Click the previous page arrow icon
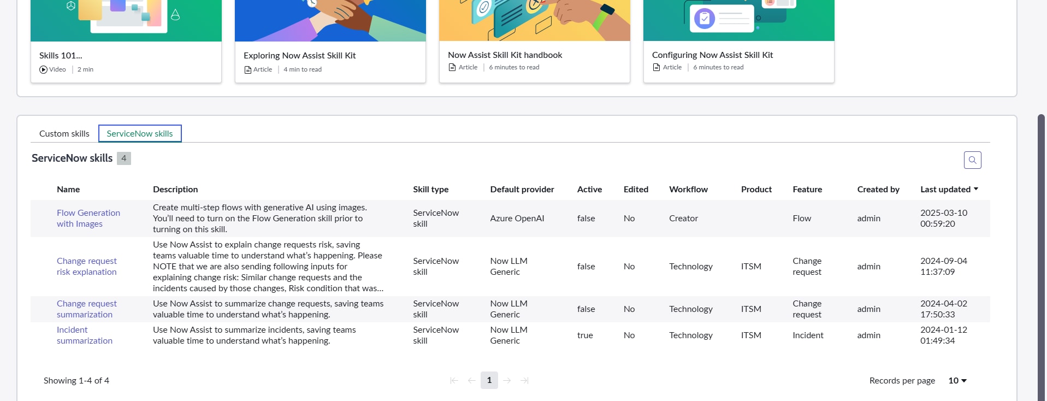The image size is (1047, 401). [471, 380]
